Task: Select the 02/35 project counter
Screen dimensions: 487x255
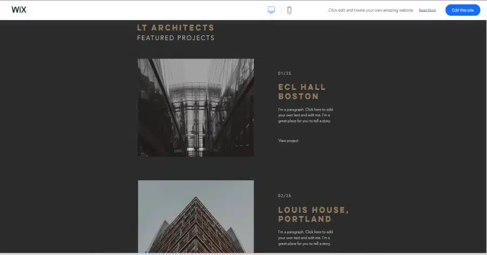Action: click(x=285, y=195)
